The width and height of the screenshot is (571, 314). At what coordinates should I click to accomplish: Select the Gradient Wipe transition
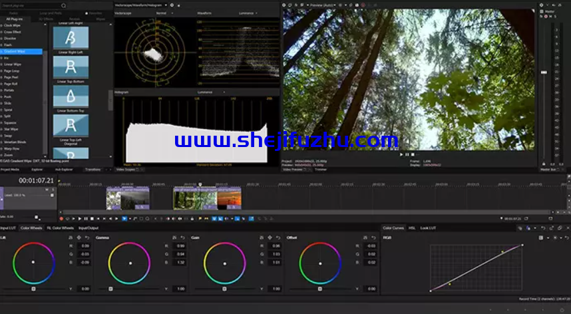[21, 51]
